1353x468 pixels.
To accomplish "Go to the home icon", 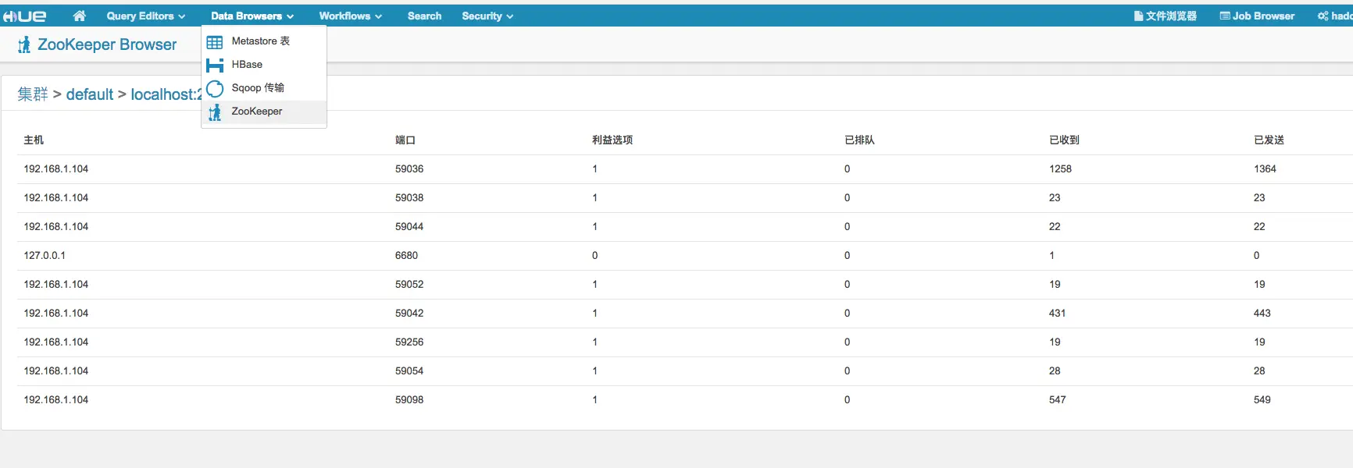I will click(x=79, y=16).
